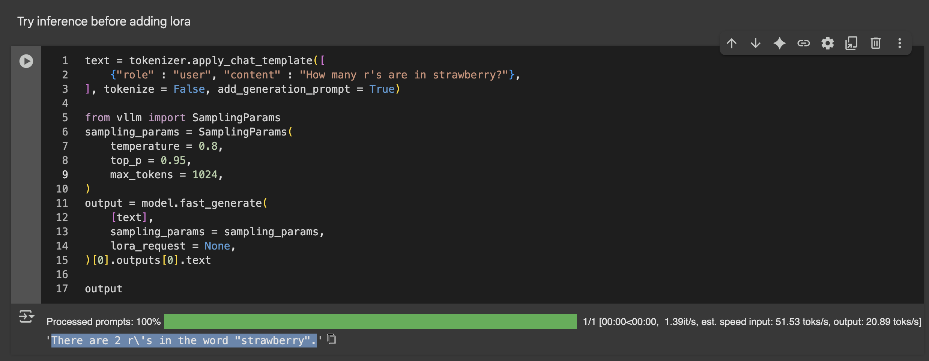Click the False value after tokenize
This screenshot has height=361, width=929.
[189, 89]
